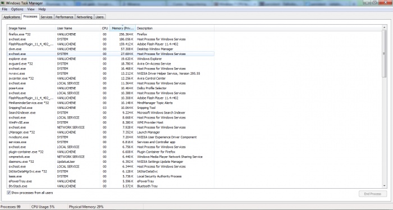Switch to the Performance tab
The width and height of the screenshot is (393, 210).
click(64, 17)
